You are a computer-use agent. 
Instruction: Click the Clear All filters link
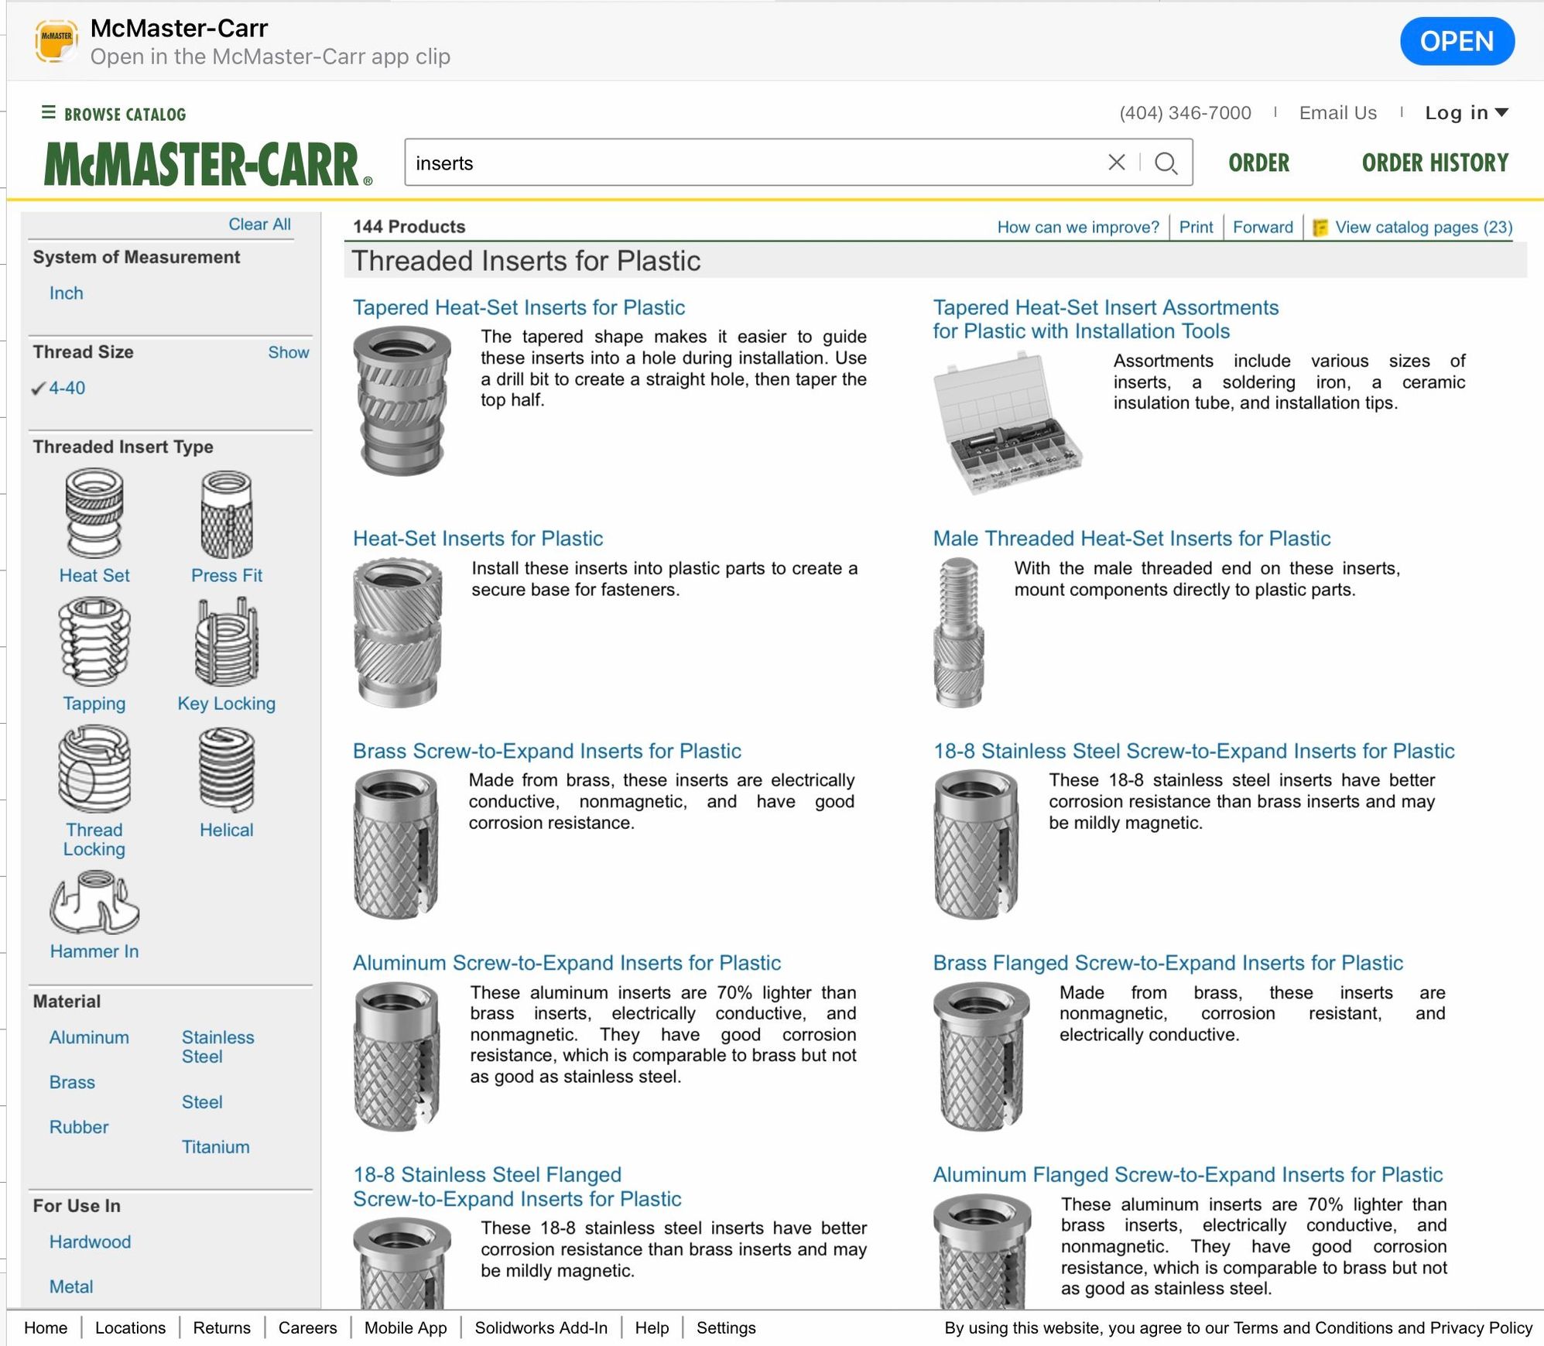[x=259, y=224]
